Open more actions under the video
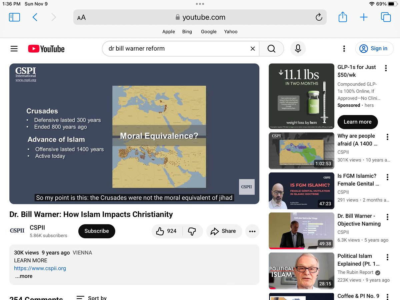 pyautogui.click(x=252, y=231)
